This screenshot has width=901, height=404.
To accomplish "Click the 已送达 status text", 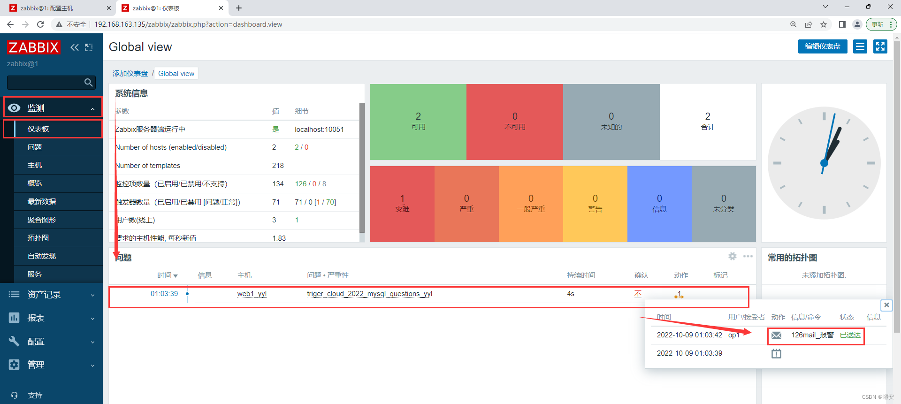I will [x=850, y=335].
